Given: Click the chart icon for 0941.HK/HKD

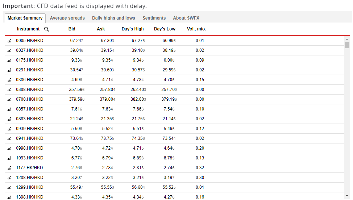Looking at the screenshot, I should (9, 139).
